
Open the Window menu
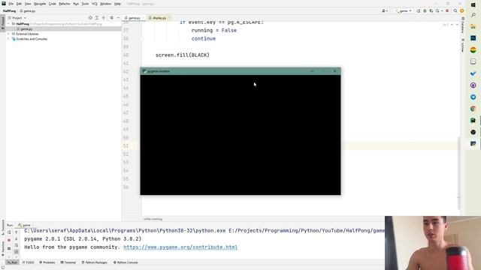(106, 4)
